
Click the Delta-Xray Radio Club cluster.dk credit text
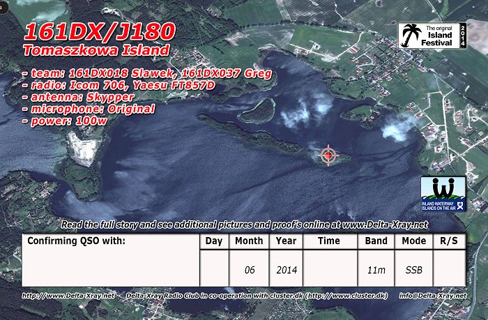click(x=257, y=296)
